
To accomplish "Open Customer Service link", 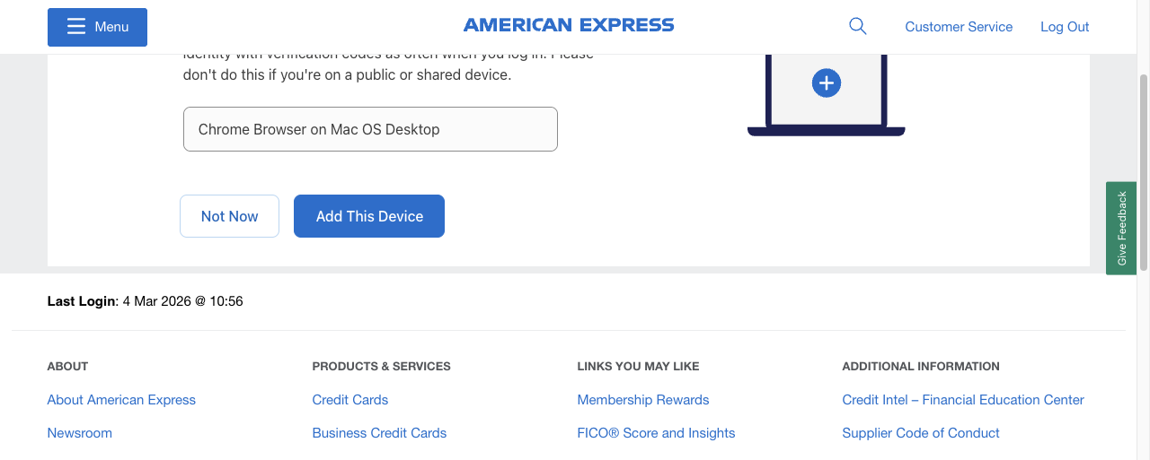I will [x=959, y=27].
